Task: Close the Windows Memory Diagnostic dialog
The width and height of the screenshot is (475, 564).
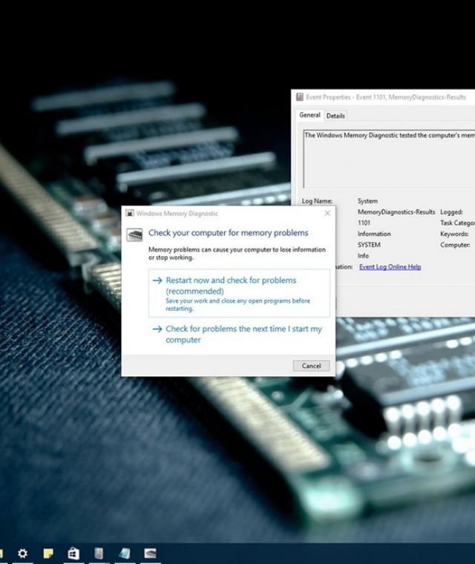Action: pos(327,213)
